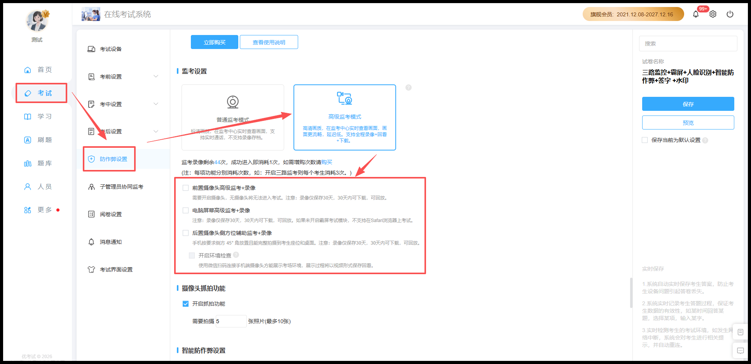The width and height of the screenshot is (751, 364).
Task: Open 子管理员协同监考 menu item
Action: click(x=123, y=187)
